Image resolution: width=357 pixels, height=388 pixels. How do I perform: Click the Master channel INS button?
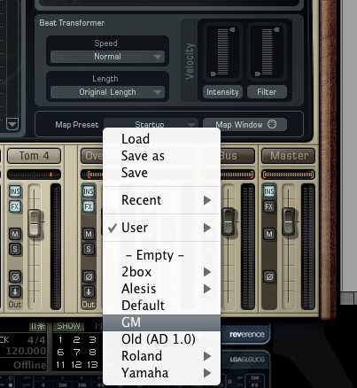point(269,191)
